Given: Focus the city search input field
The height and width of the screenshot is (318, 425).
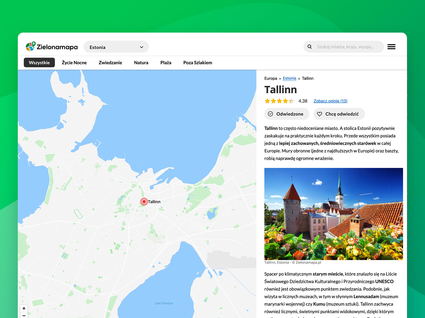Looking at the screenshot, I should 344,47.
